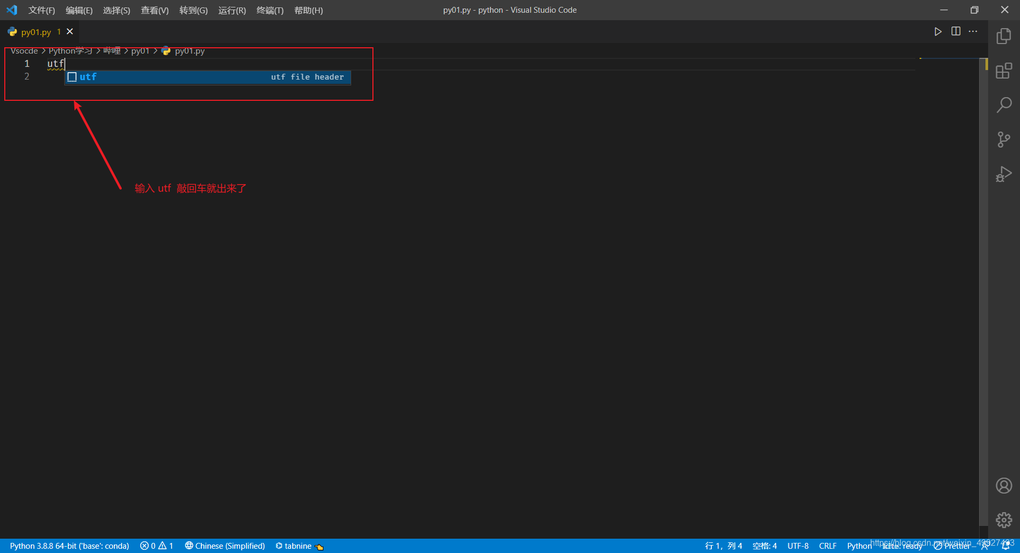Expand the py01 folder breadcrumb
Image resolution: width=1020 pixels, height=553 pixels.
pyautogui.click(x=140, y=51)
